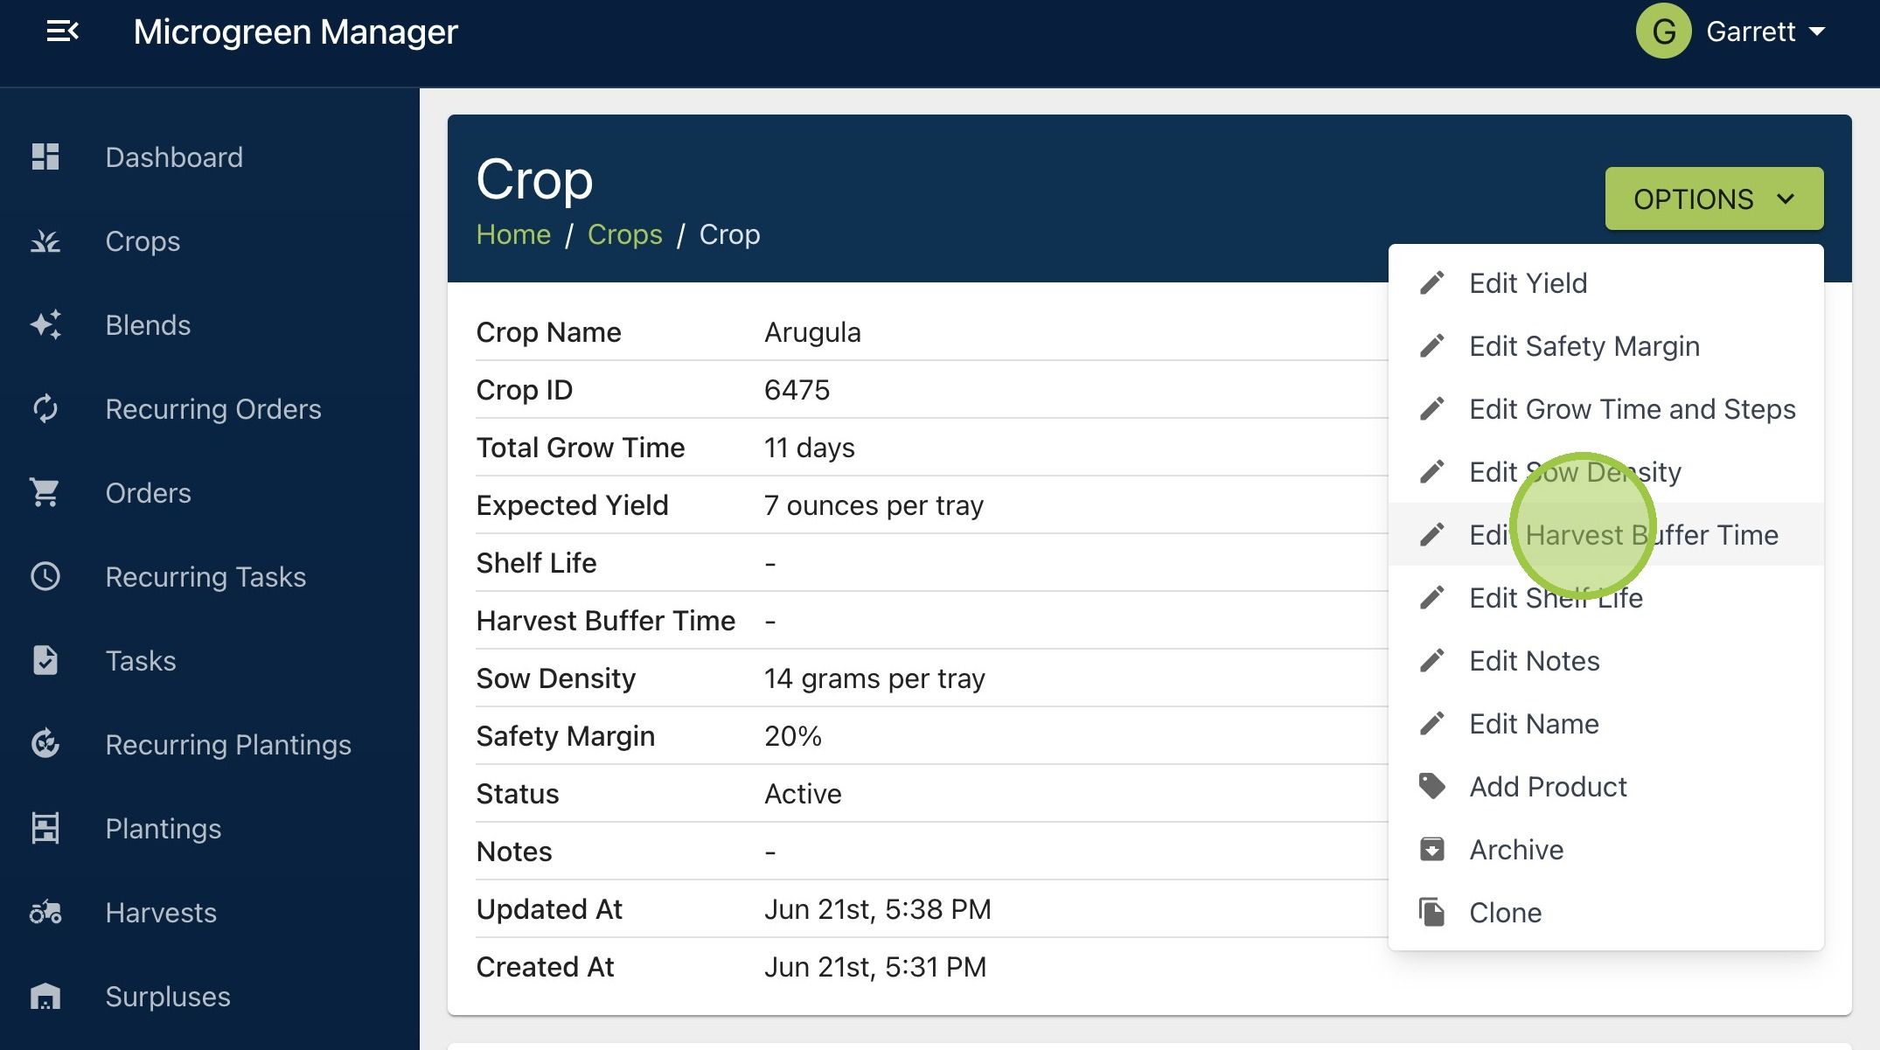The image size is (1880, 1050).
Task: Click the tag icon beside Add Product
Action: tap(1431, 786)
